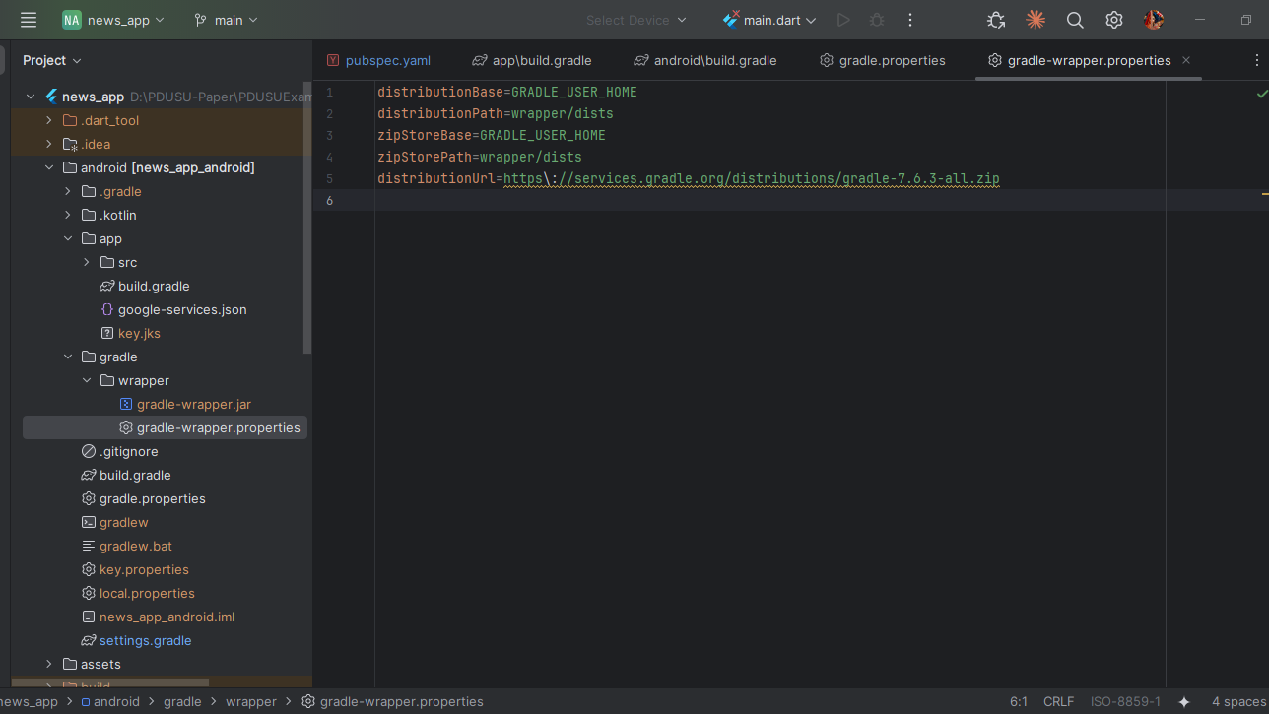Click the gradle breadcrumb in navigation bar
Viewport: 1269px width, 714px height.
tap(182, 702)
